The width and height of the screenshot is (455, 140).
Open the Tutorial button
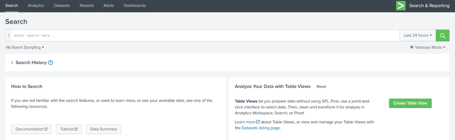coord(69,129)
